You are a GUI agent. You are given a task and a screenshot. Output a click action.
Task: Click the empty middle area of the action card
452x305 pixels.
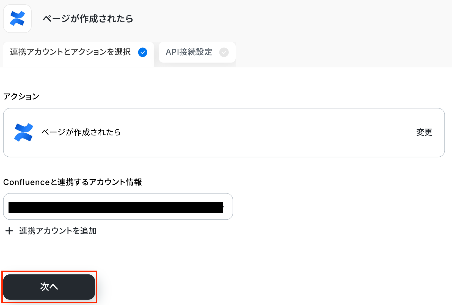coord(261,132)
